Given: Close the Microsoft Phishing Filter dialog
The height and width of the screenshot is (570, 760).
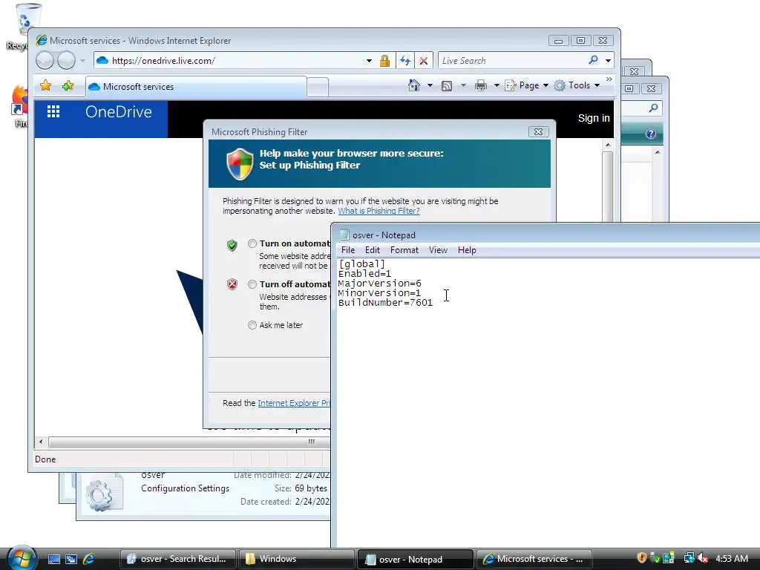Looking at the screenshot, I should pos(538,132).
